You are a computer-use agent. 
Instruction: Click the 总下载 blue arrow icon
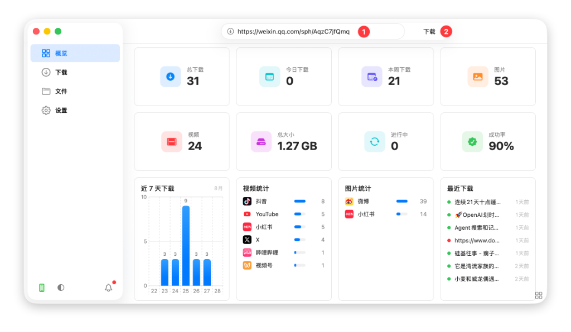(171, 77)
